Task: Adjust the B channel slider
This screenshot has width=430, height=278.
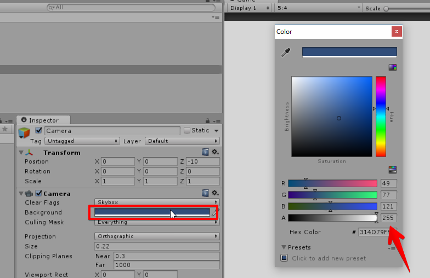Action: tap(332, 206)
